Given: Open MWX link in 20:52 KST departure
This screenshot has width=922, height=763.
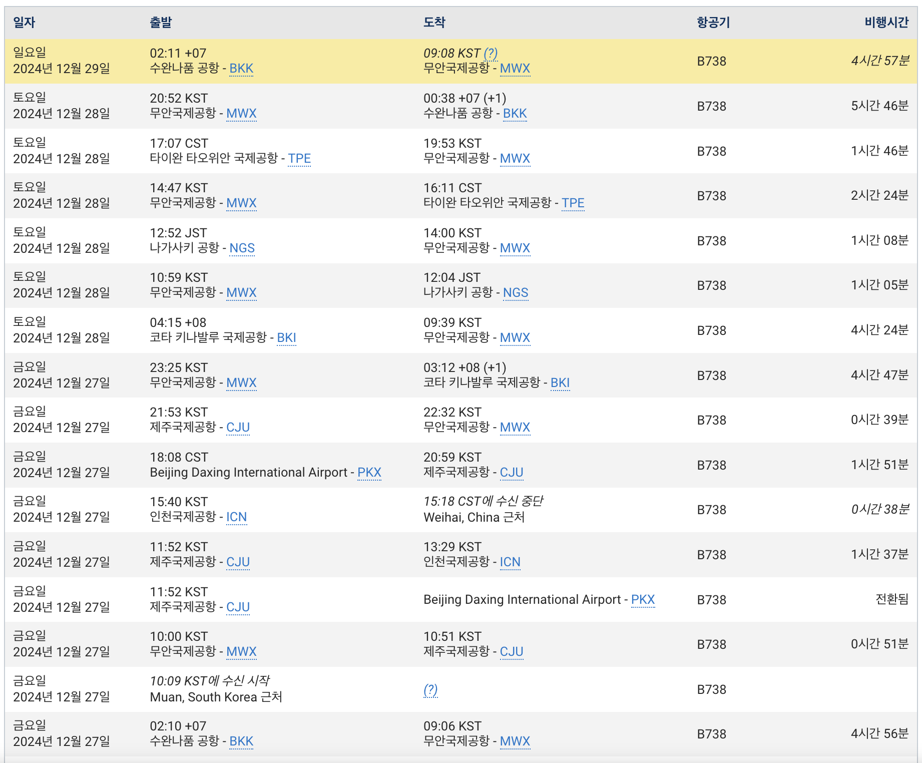Looking at the screenshot, I should click(241, 114).
